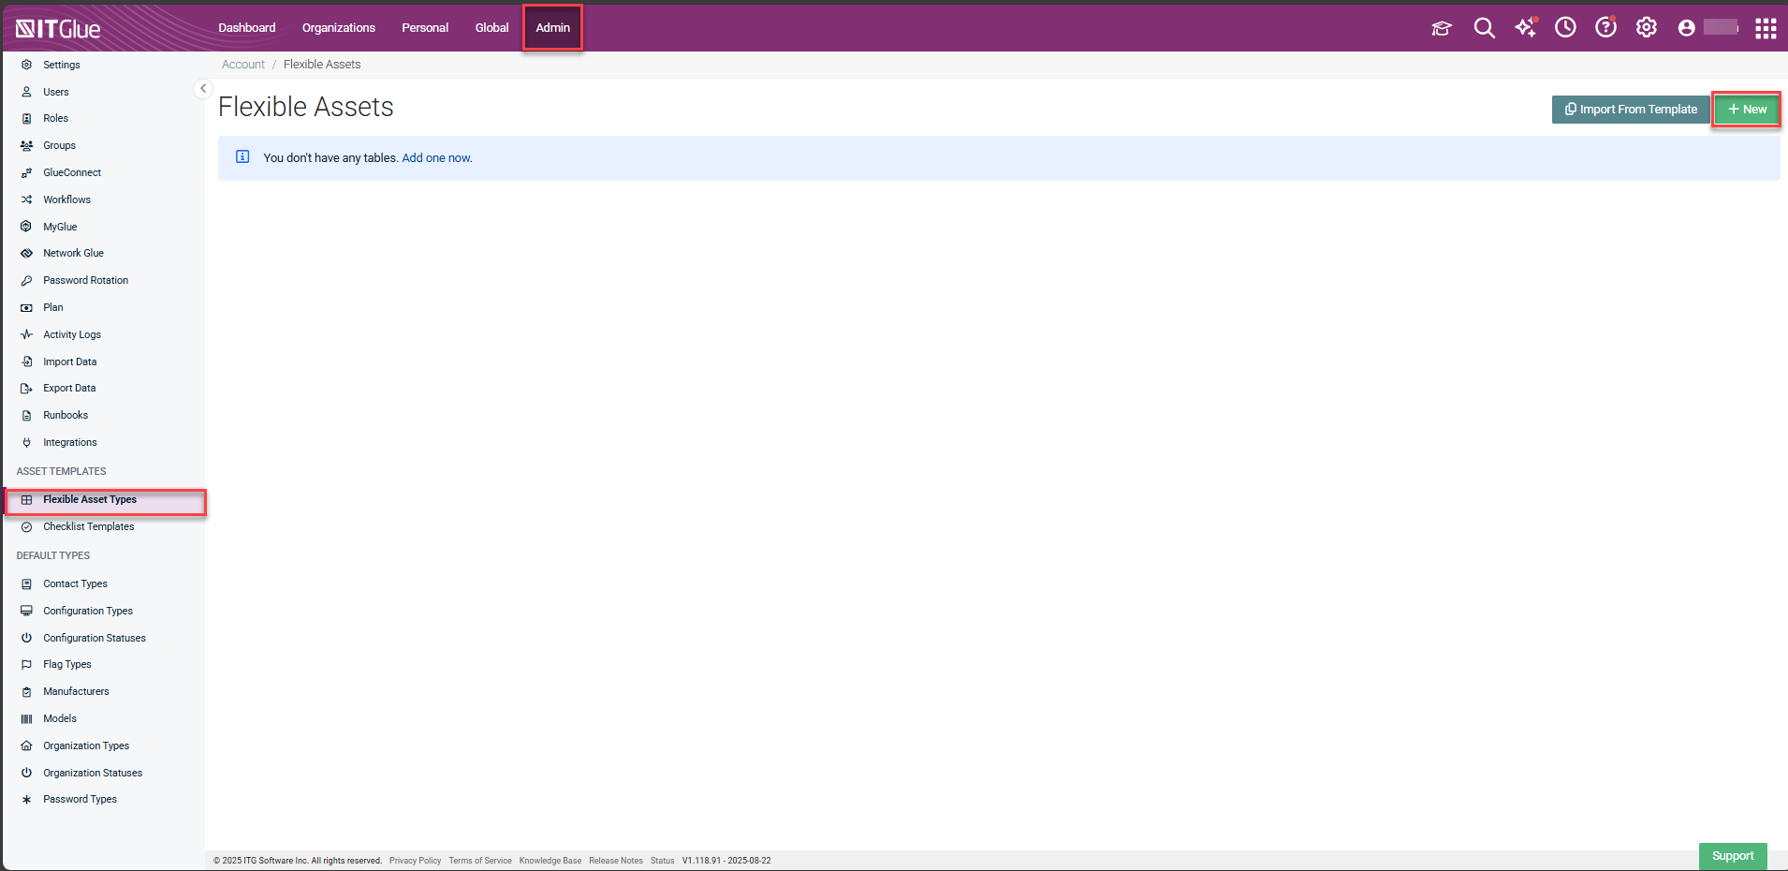Click the Account breadcrumb link
Screen dimensions: 1788x871
click(x=243, y=65)
